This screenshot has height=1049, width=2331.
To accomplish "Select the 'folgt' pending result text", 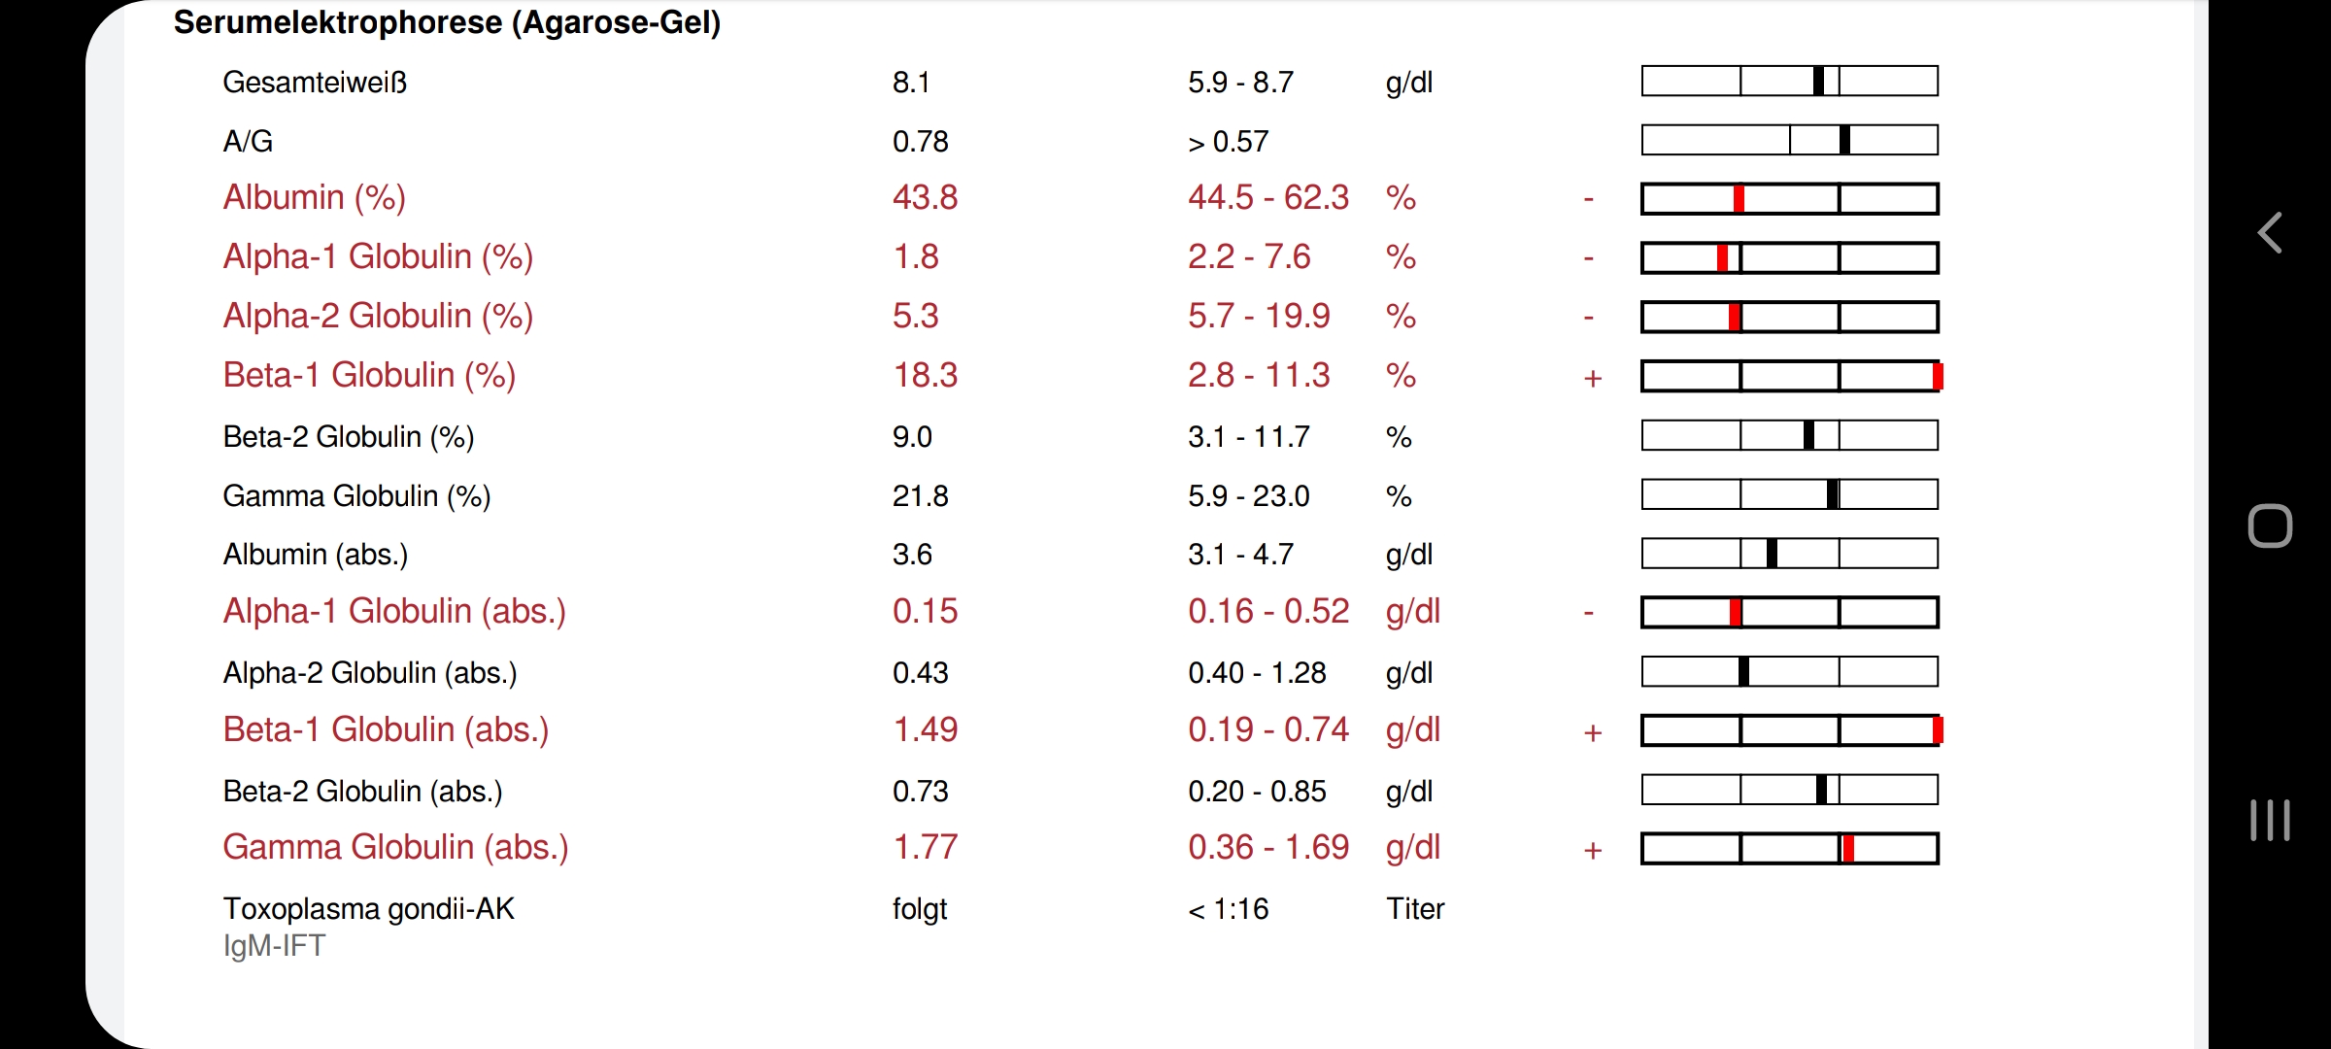I will pyautogui.click(x=920, y=909).
